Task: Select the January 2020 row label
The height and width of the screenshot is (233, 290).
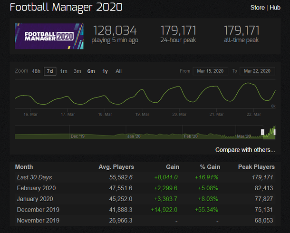Action: click(x=35, y=199)
